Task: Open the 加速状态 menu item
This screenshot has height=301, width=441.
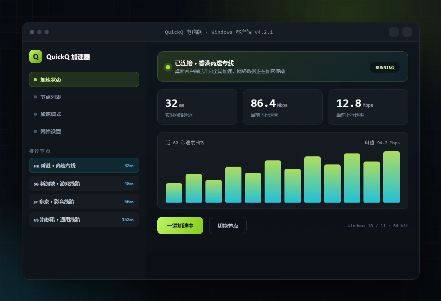Action: point(84,79)
